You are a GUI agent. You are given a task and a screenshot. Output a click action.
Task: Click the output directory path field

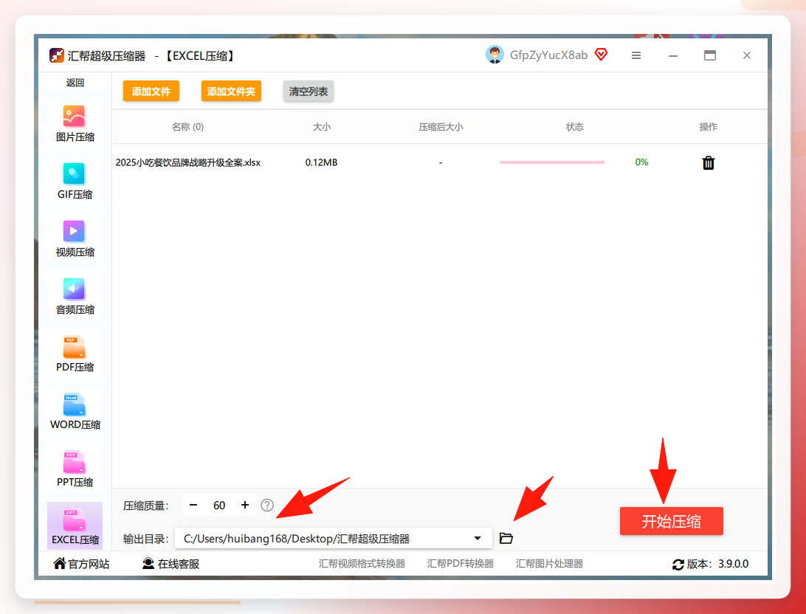tap(333, 539)
